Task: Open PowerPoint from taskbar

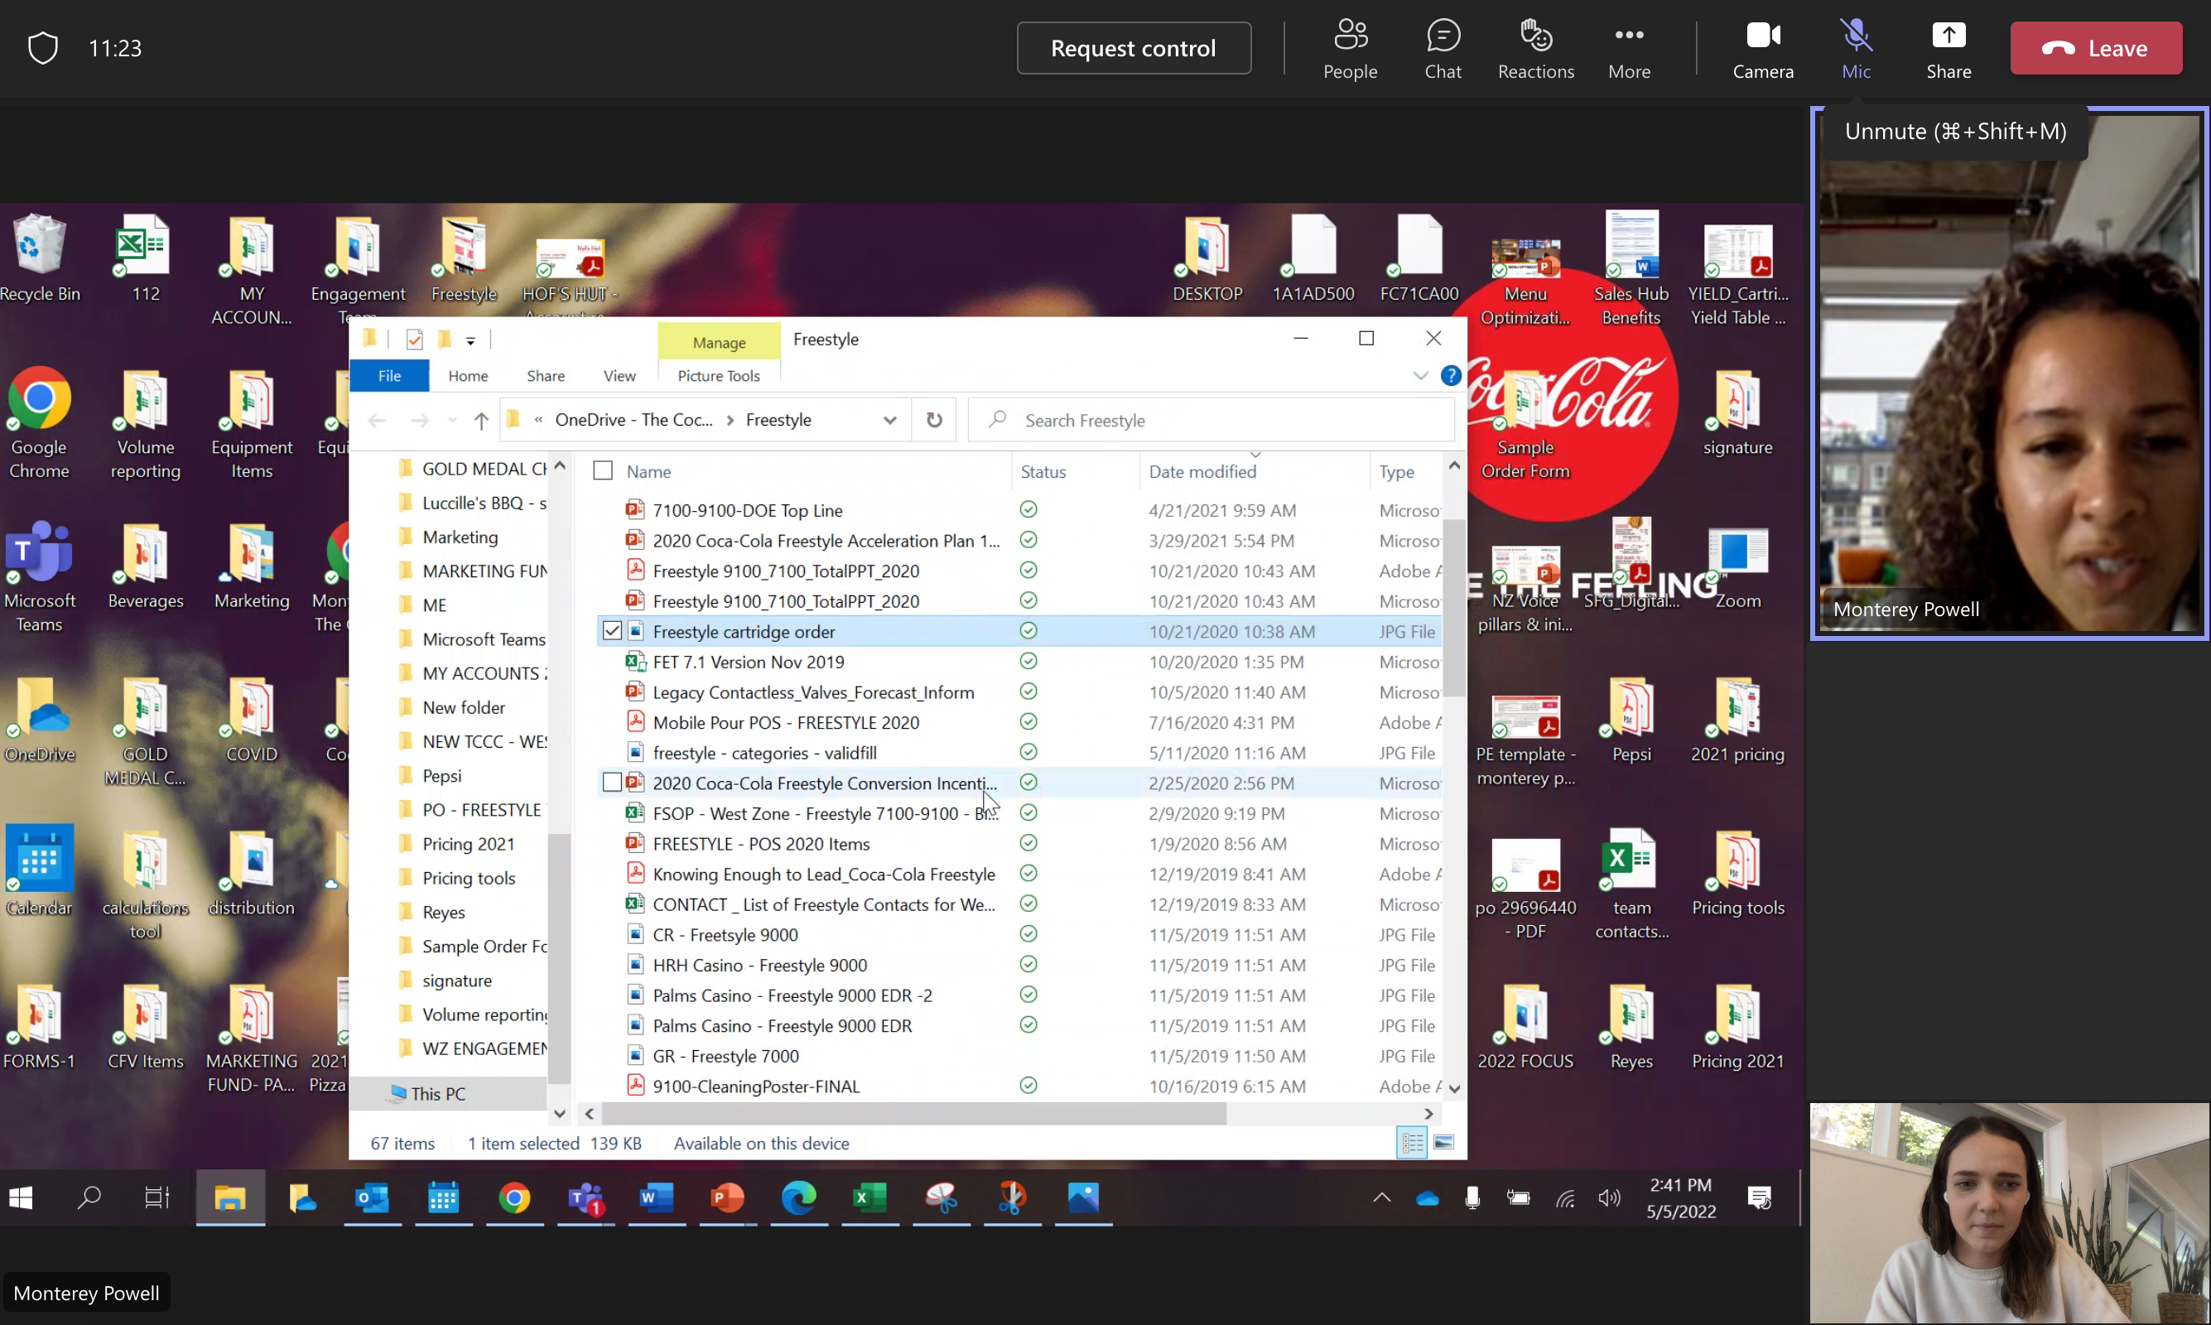Action: (x=728, y=1198)
